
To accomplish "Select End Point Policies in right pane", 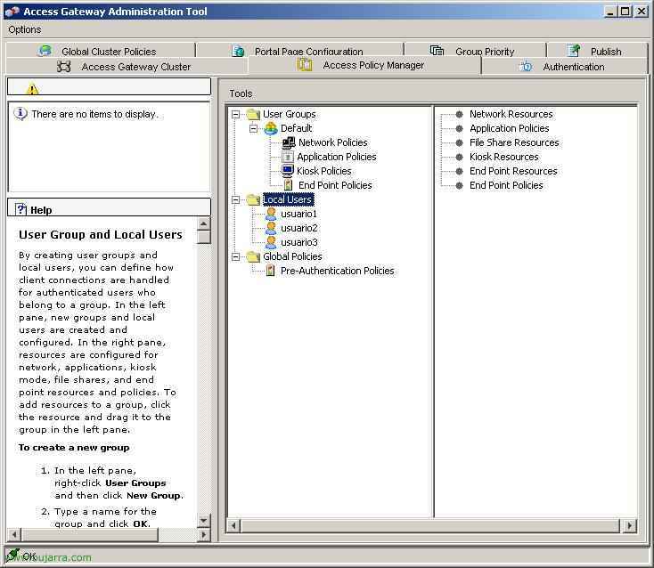I will (506, 185).
